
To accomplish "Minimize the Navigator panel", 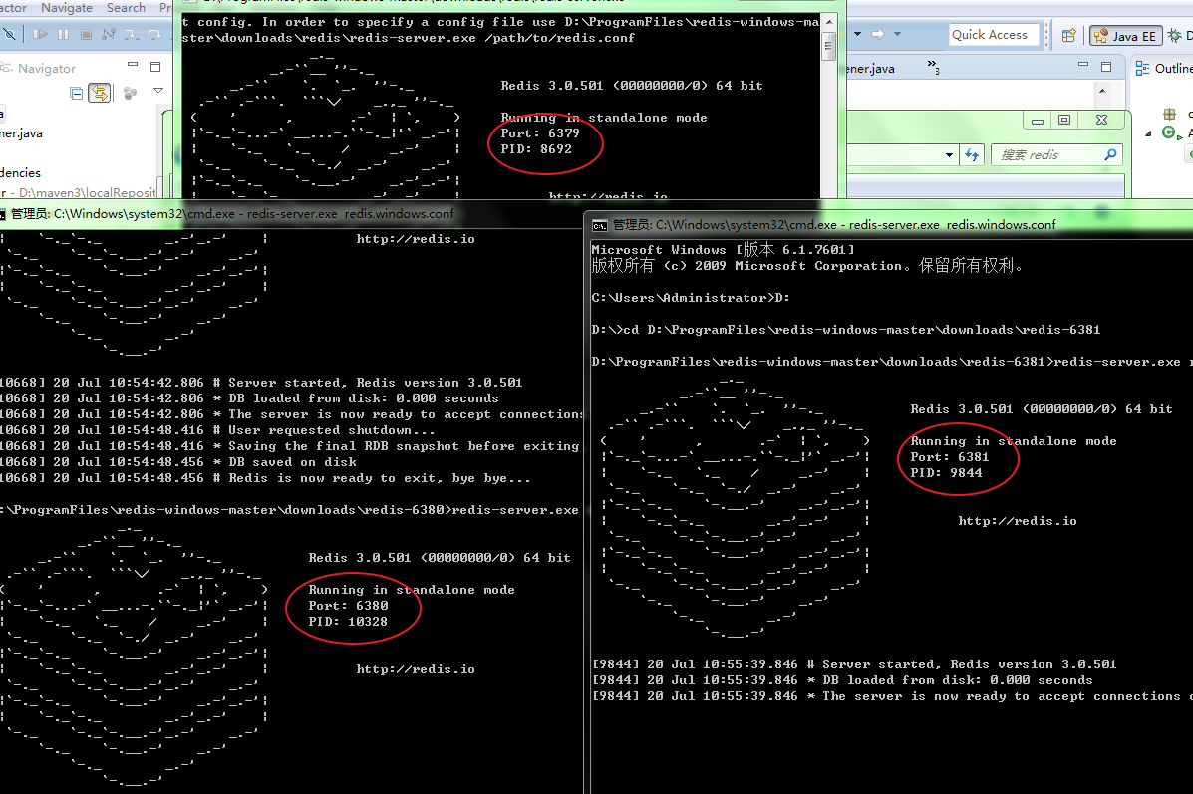I will 133,66.
